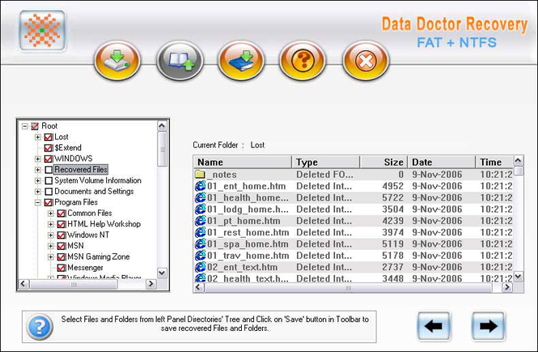Sort by the Type column header

coord(325,162)
